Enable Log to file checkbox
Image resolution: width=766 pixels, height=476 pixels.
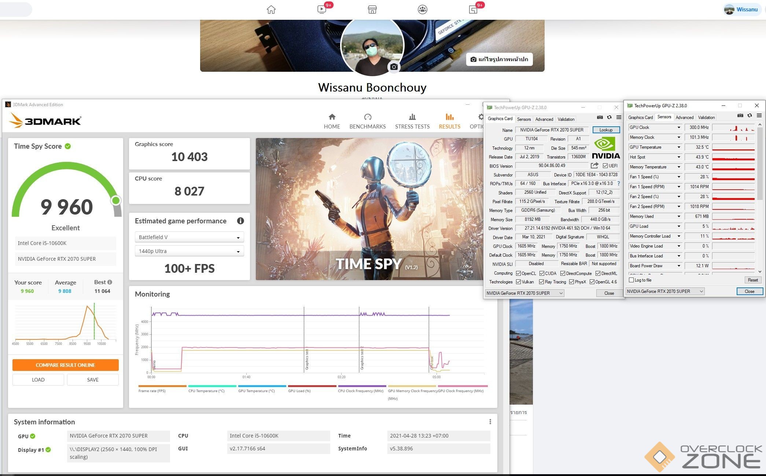click(x=631, y=280)
